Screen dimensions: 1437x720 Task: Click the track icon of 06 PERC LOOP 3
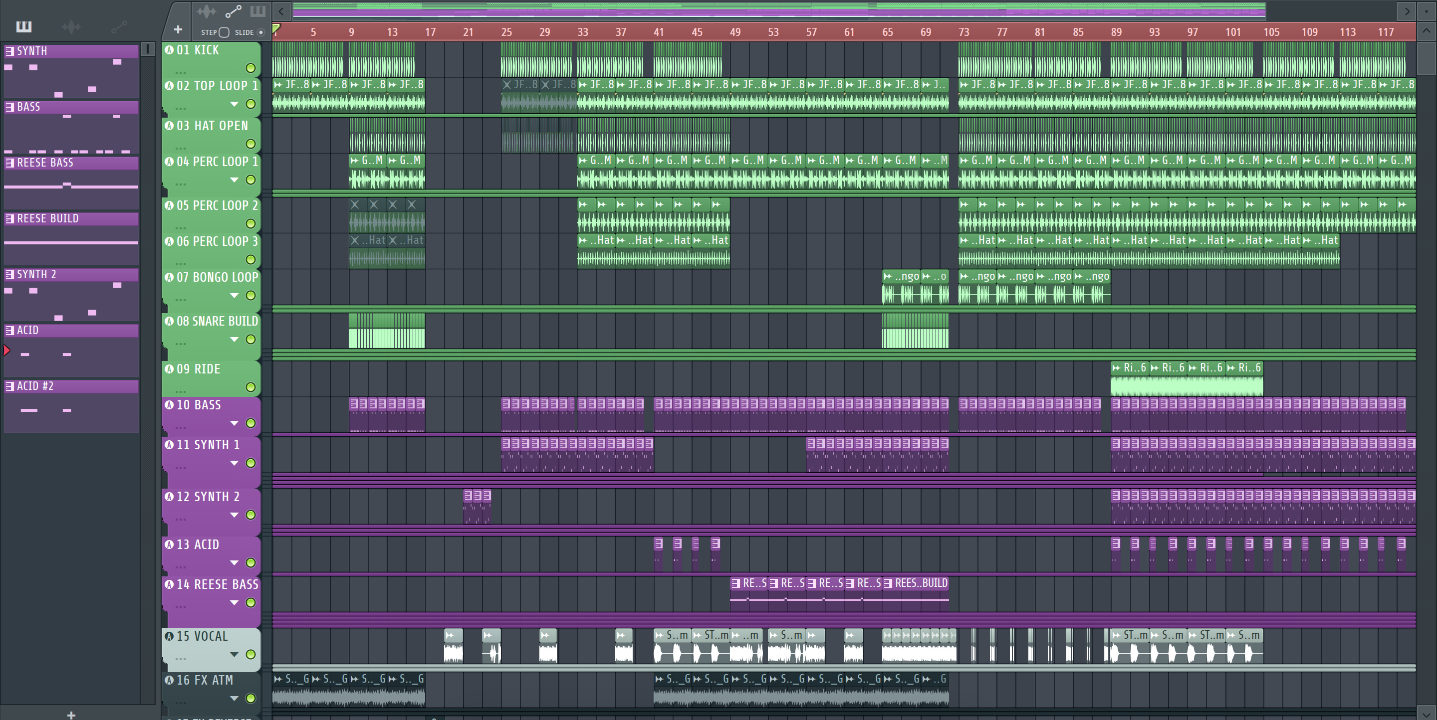[169, 241]
